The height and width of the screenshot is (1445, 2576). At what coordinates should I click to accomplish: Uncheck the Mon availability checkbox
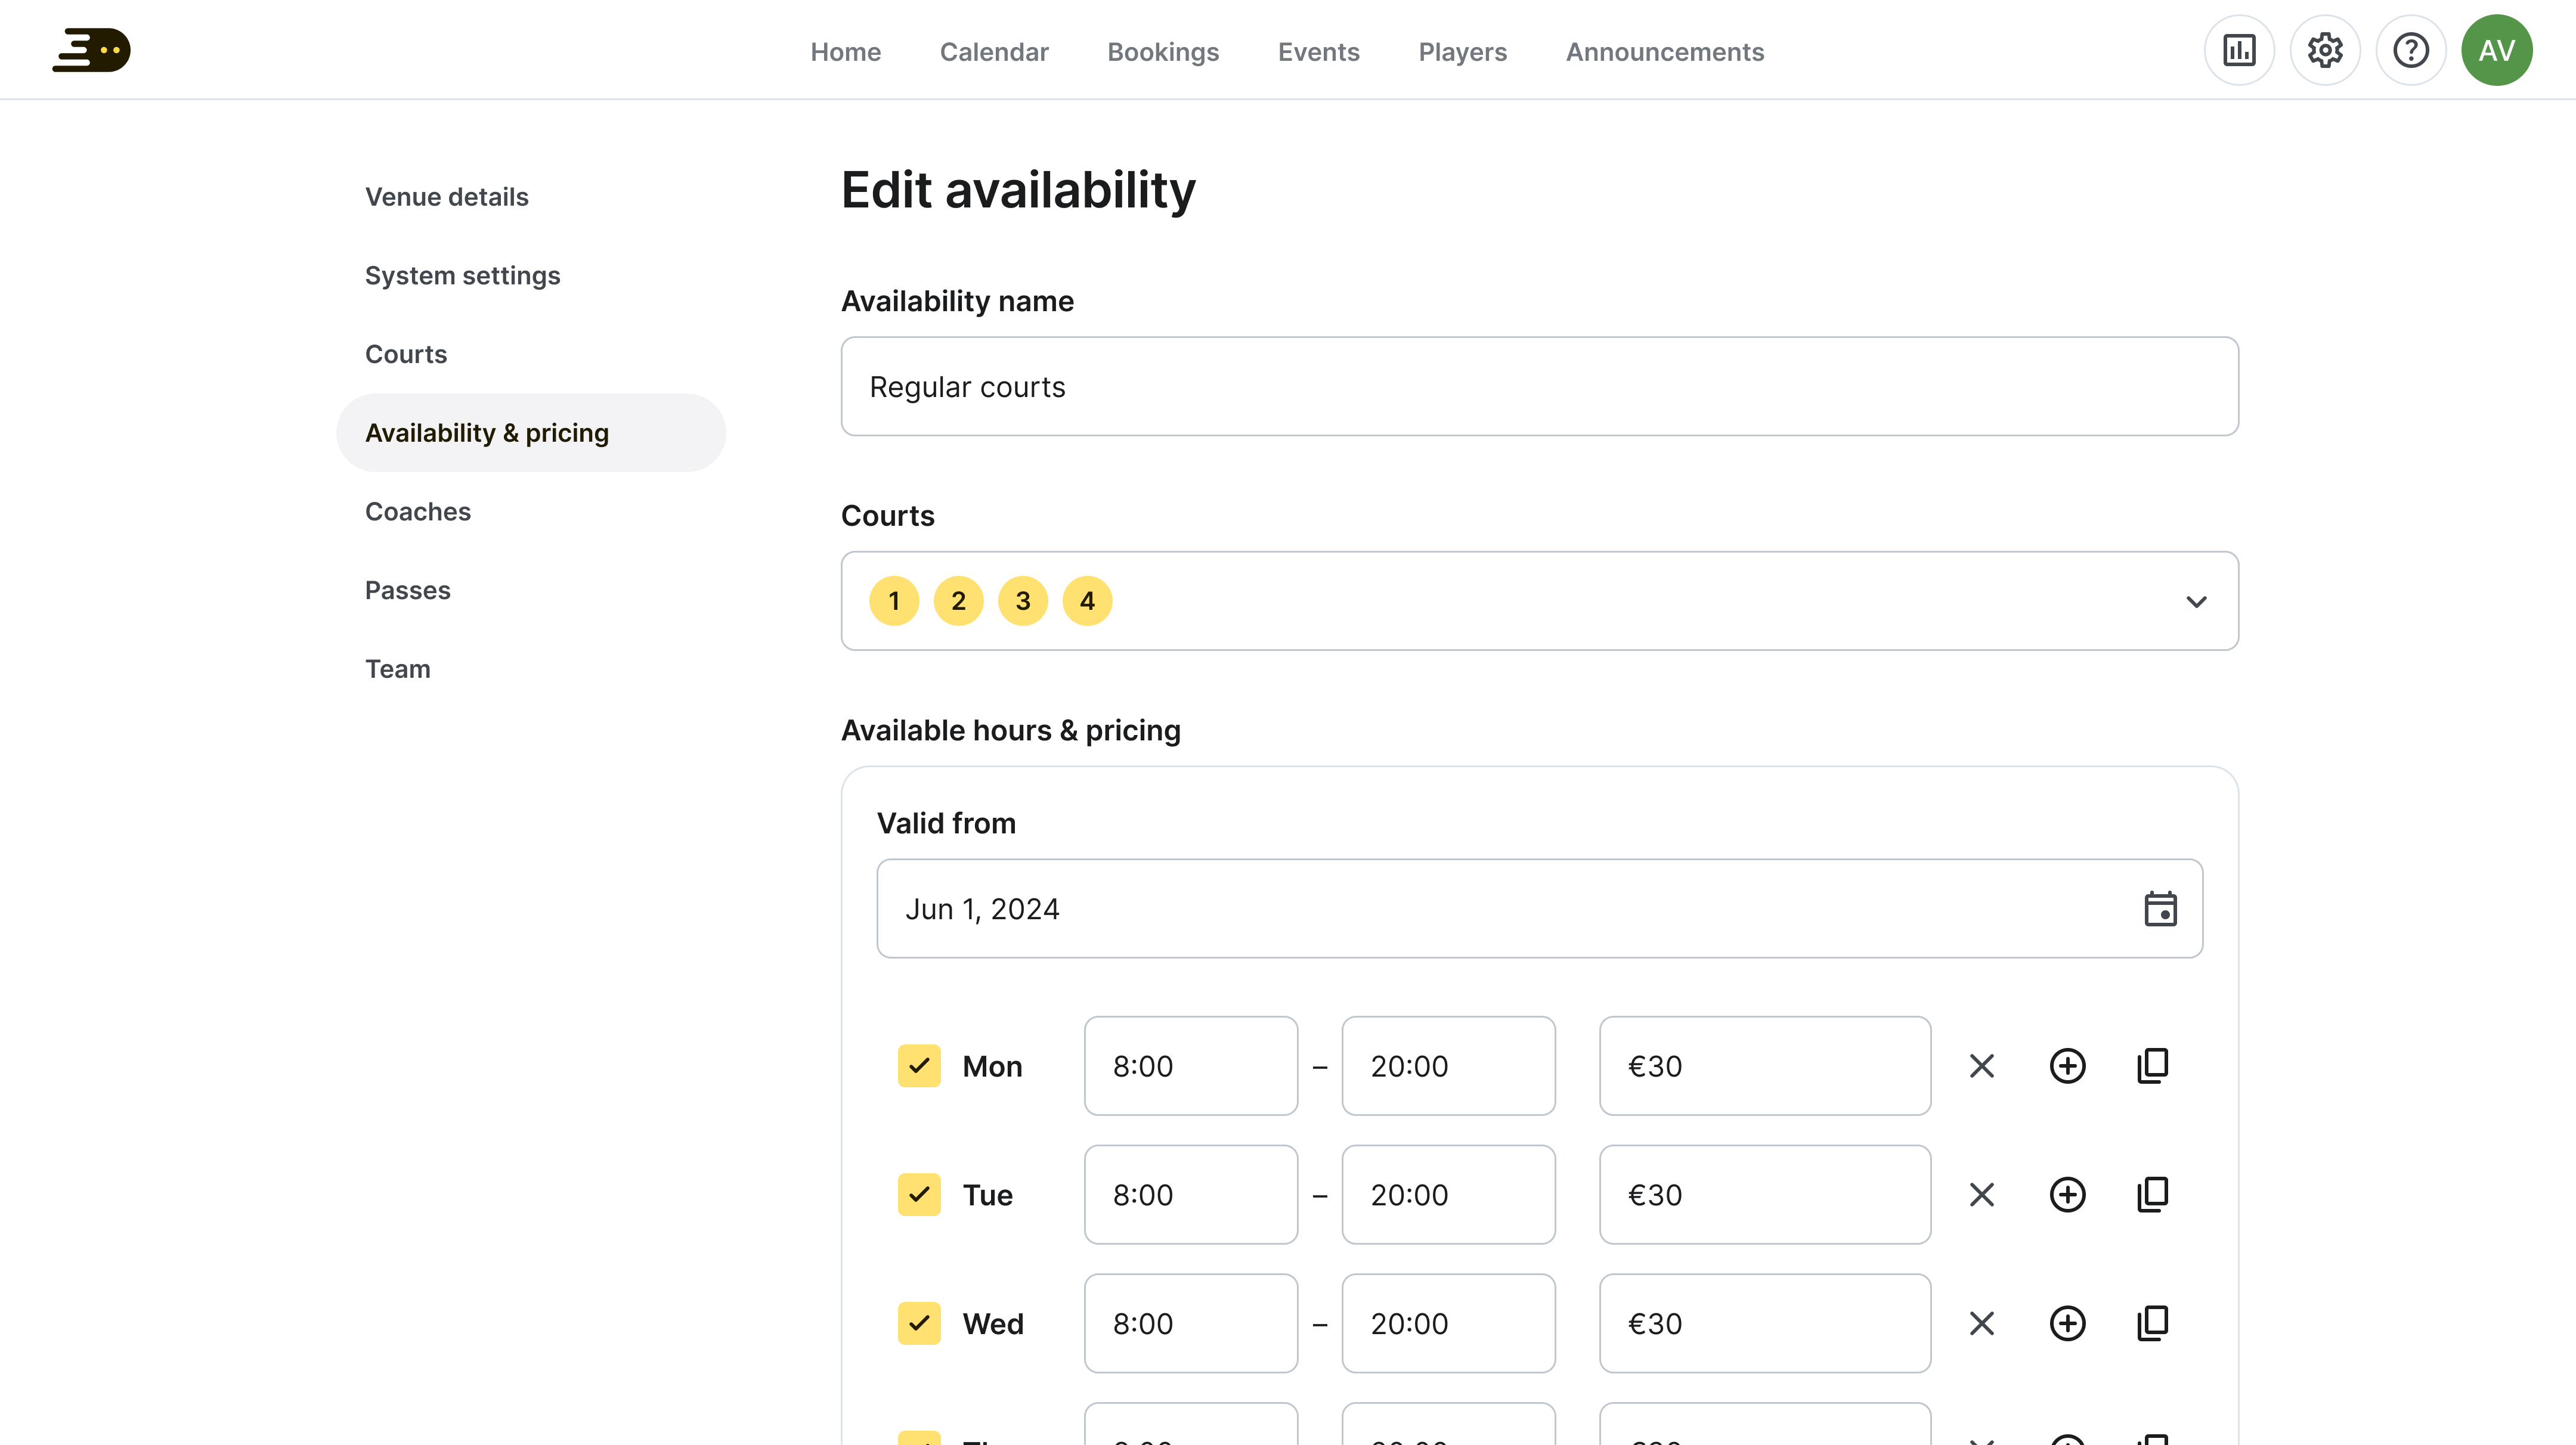[919, 1066]
